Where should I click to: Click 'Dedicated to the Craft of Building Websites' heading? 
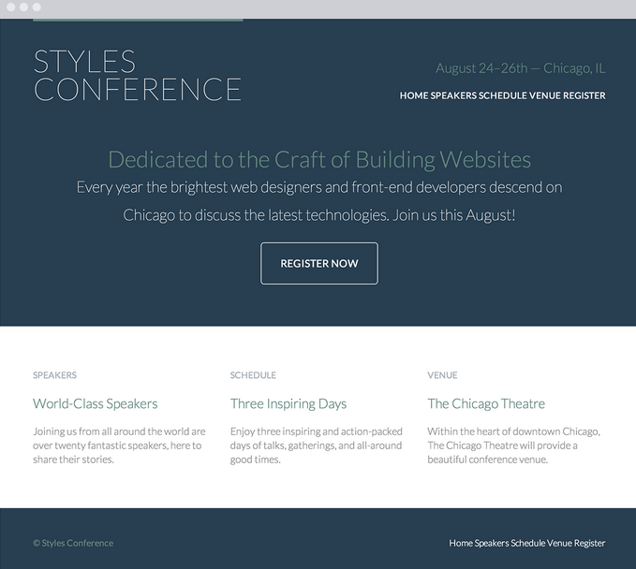(319, 160)
